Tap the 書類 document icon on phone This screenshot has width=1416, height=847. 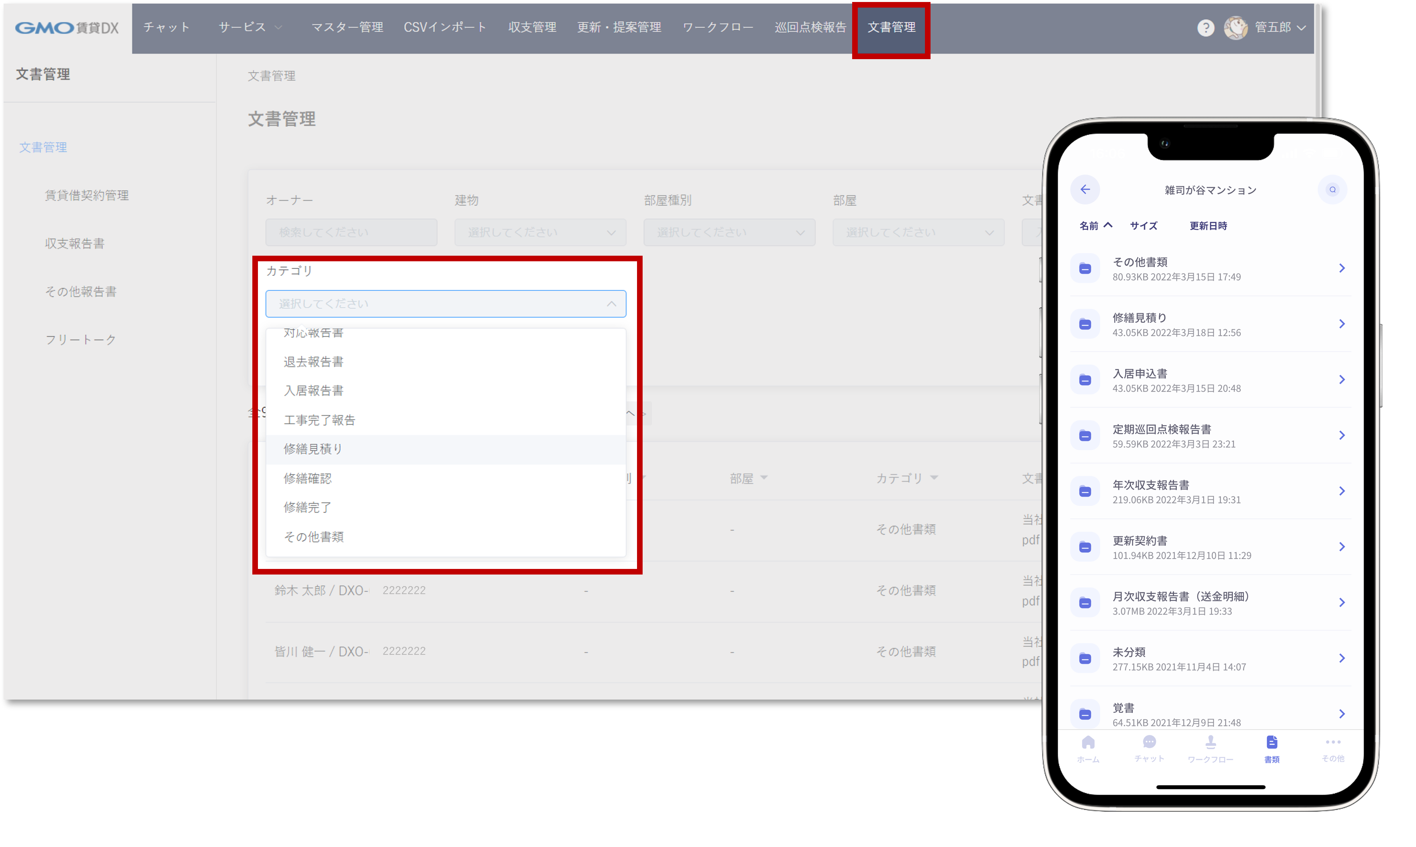(x=1272, y=742)
